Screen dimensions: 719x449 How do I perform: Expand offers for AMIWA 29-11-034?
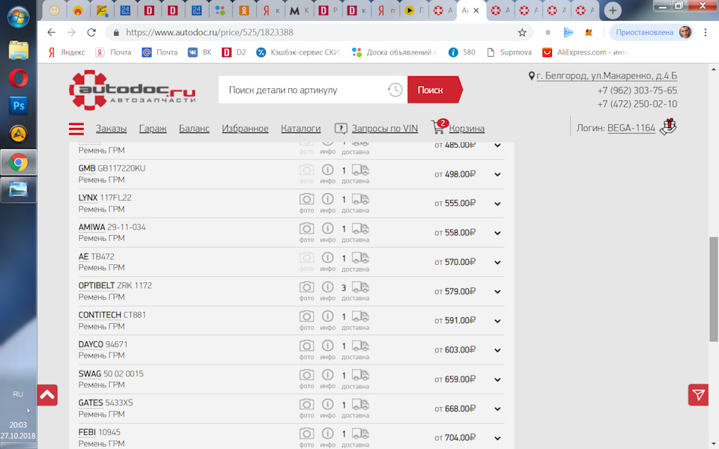point(497,233)
